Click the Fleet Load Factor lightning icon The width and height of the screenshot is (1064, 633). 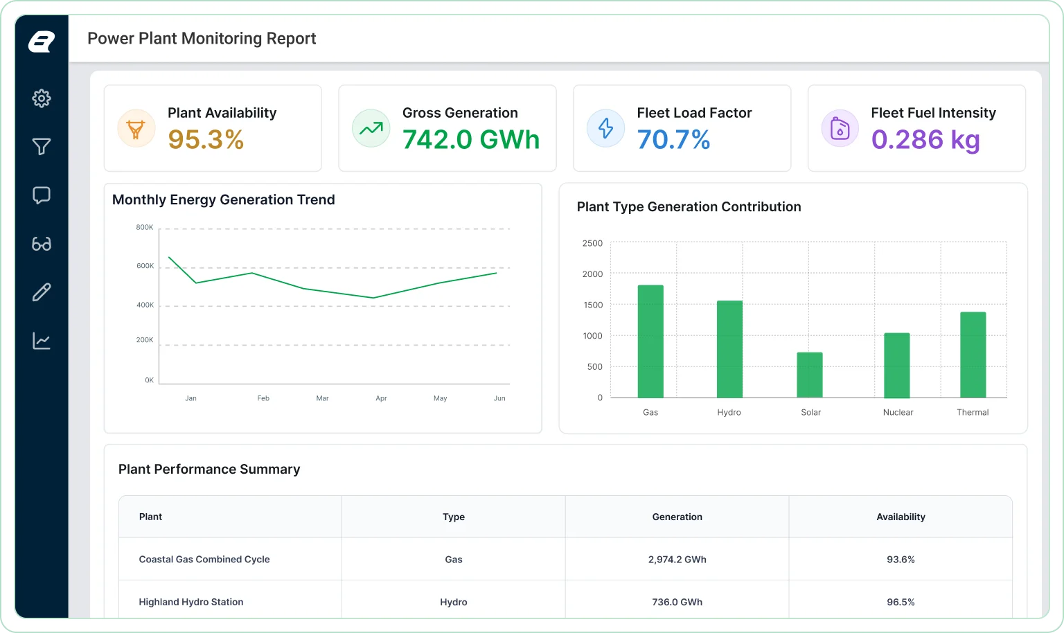point(606,129)
